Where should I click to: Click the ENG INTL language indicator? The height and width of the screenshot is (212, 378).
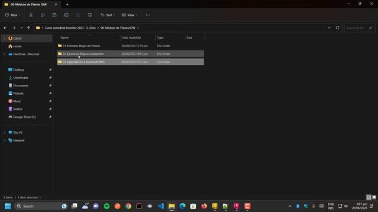pyautogui.click(x=331, y=206)
